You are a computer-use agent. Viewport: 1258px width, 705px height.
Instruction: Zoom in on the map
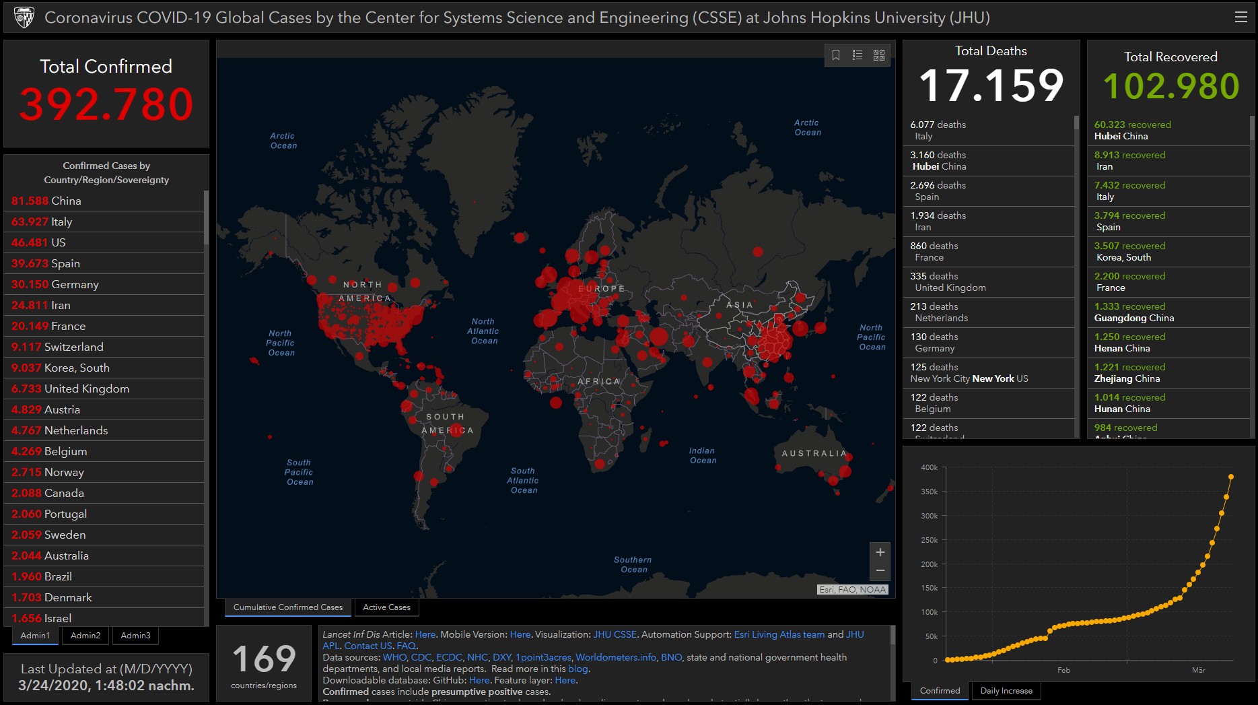(880, 552)
